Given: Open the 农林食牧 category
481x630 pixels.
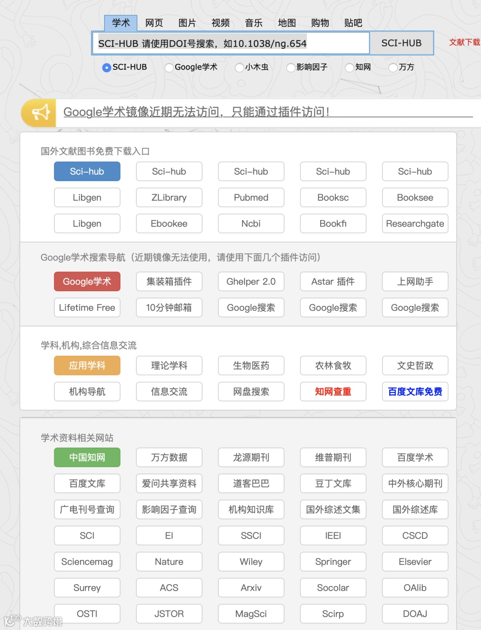Looking at the screenshot, I should (333, 366).
